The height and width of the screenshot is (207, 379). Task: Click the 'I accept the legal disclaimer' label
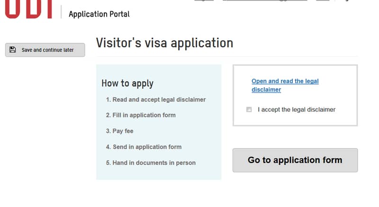pyautogui.click(x=297, y=110)
